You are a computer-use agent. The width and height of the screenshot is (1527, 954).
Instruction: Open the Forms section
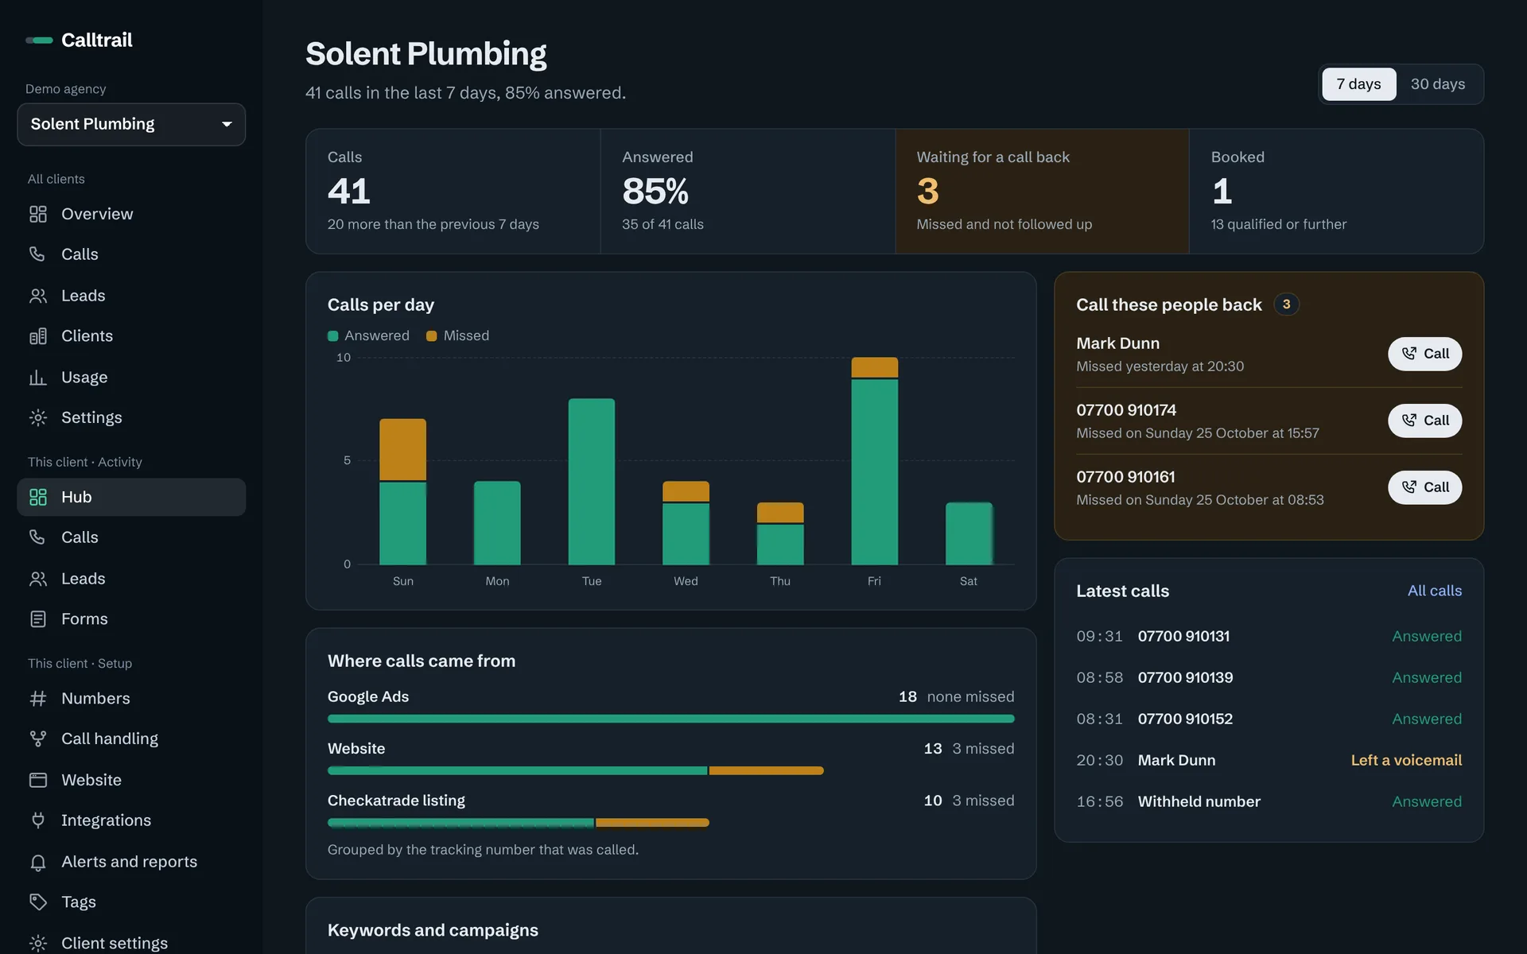point(131,619)
